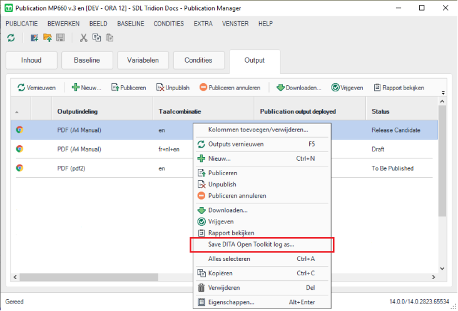Choose Outputs vernieuwen in context menu

tap(262, 144)
